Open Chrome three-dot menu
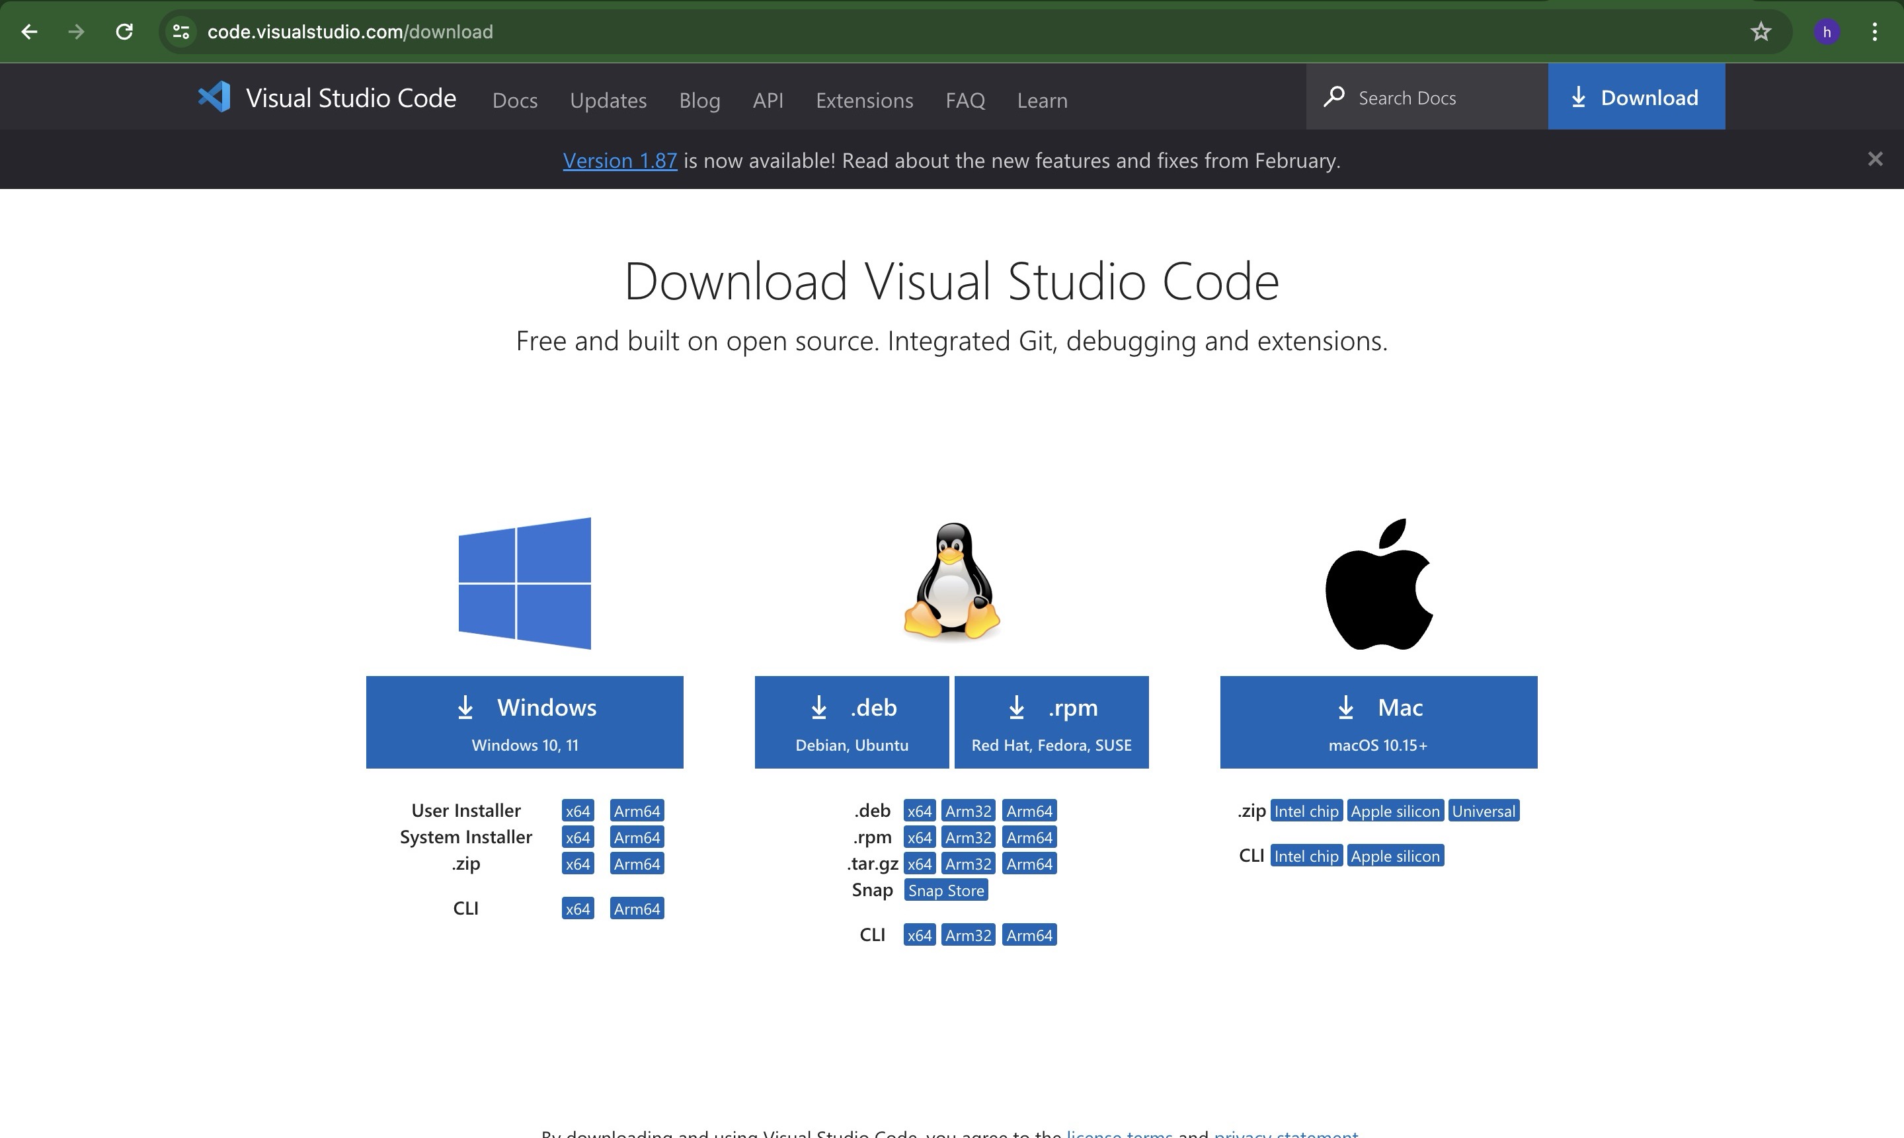Viewport: 1904px width, 1138px height. (x=1875, y=32)
